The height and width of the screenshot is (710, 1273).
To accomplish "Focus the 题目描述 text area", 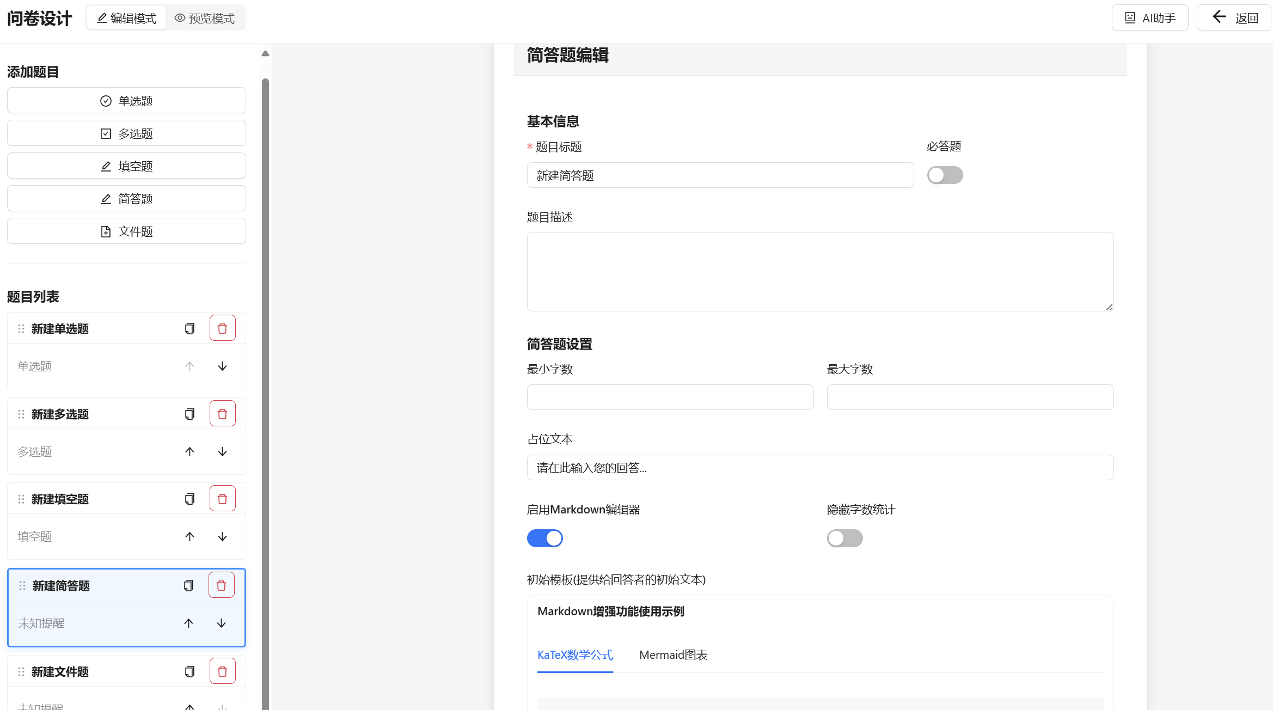I will tap(820, 272).
